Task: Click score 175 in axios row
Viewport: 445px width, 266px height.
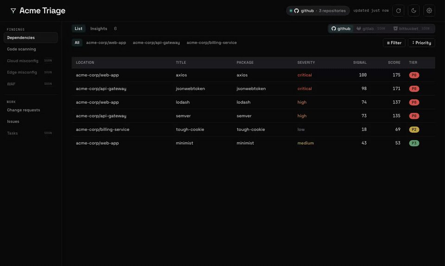Action: (396, 75)
